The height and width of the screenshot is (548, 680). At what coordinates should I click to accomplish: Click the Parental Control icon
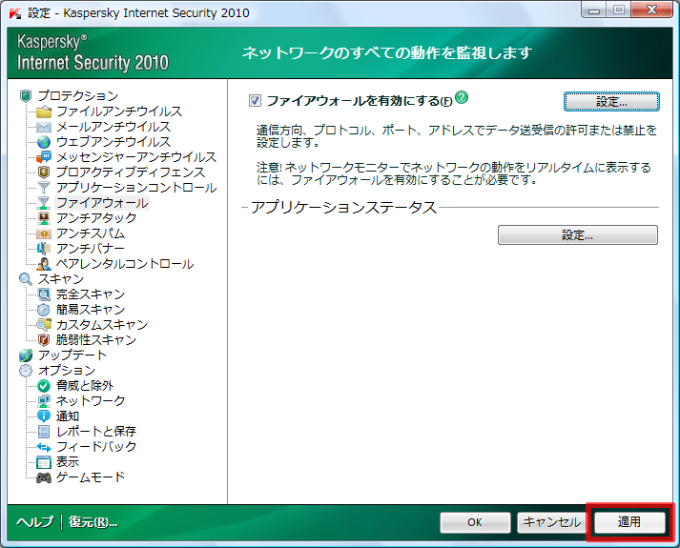coord(44,264)
